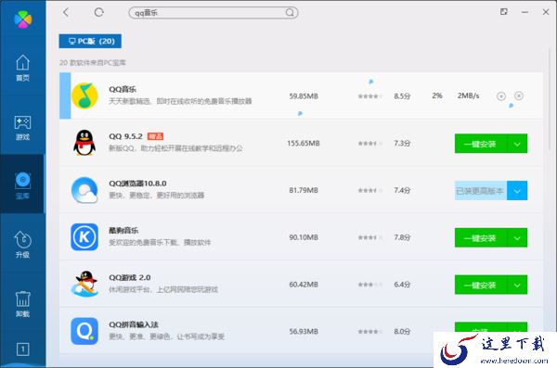Refresh the page with reload icon
The image size is (557, 368).
[x=98, y=12]
